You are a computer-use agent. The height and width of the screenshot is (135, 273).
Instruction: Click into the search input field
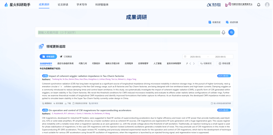pyautogui.click(x=129, y=32)
